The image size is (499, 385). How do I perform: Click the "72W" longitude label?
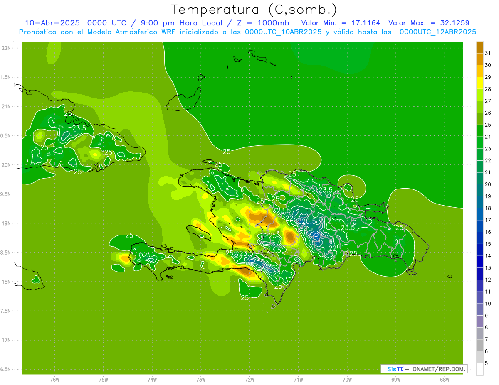click(249, 379)
